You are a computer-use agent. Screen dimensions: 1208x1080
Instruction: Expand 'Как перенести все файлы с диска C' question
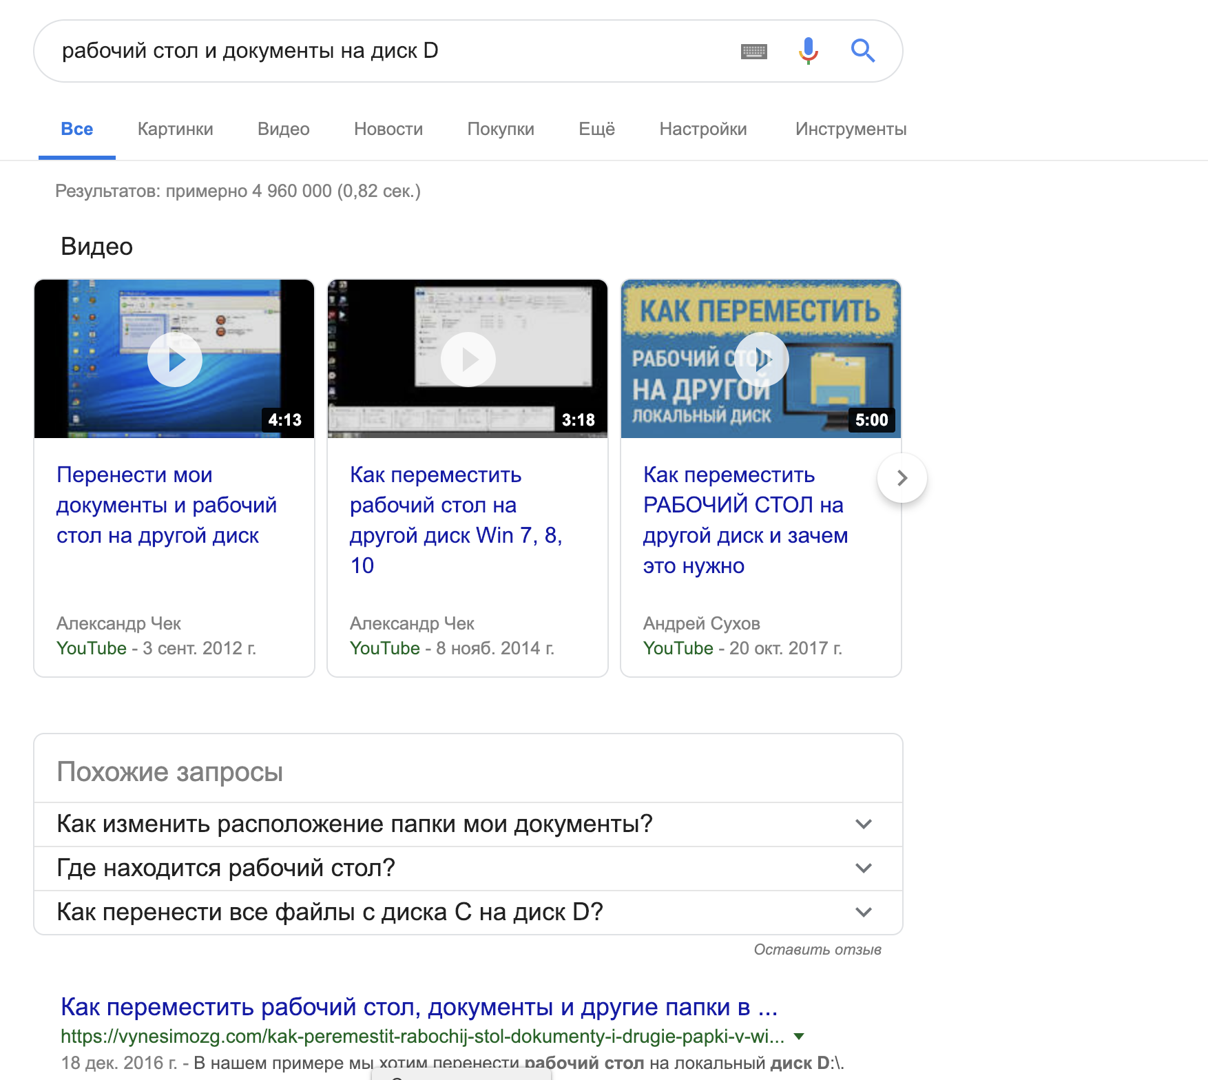click(x=468, y=913)
